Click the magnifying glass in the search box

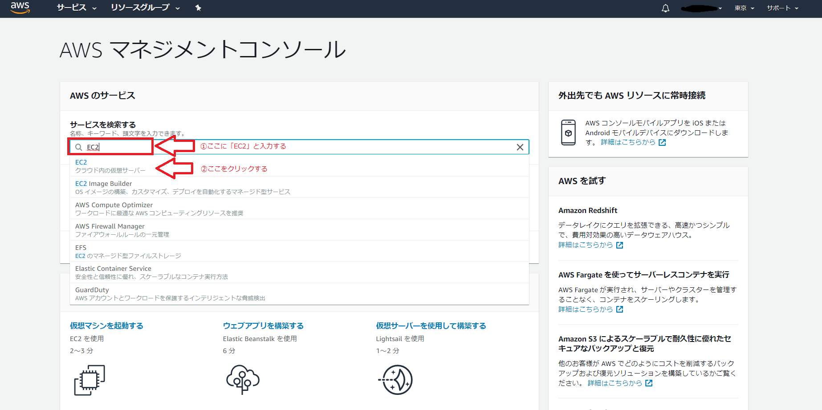(78, 147)
